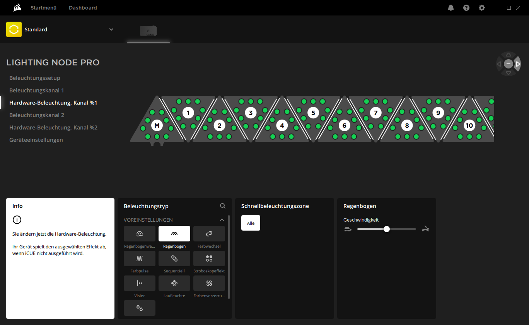Click the yellow Standard profile icon
Viewport: 529px width, 325px height.
point(14,29)
